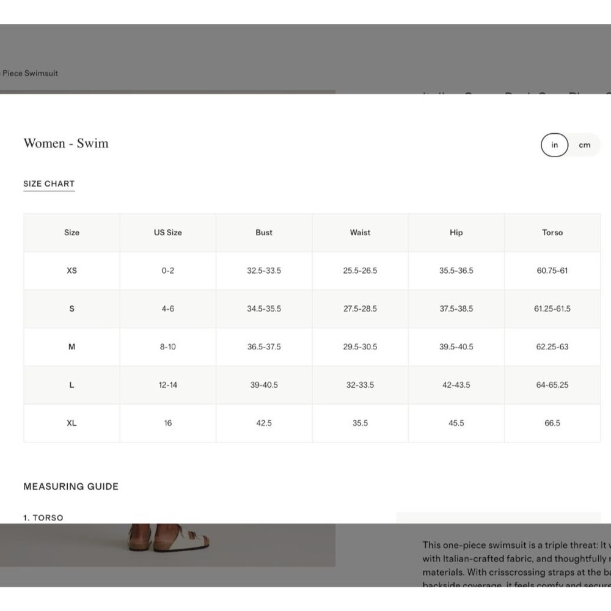Click the Piece Swimsuit breadcrumb link
Image resolution: width=611 pixels, height=611 pixels.
tap(29, 73)
